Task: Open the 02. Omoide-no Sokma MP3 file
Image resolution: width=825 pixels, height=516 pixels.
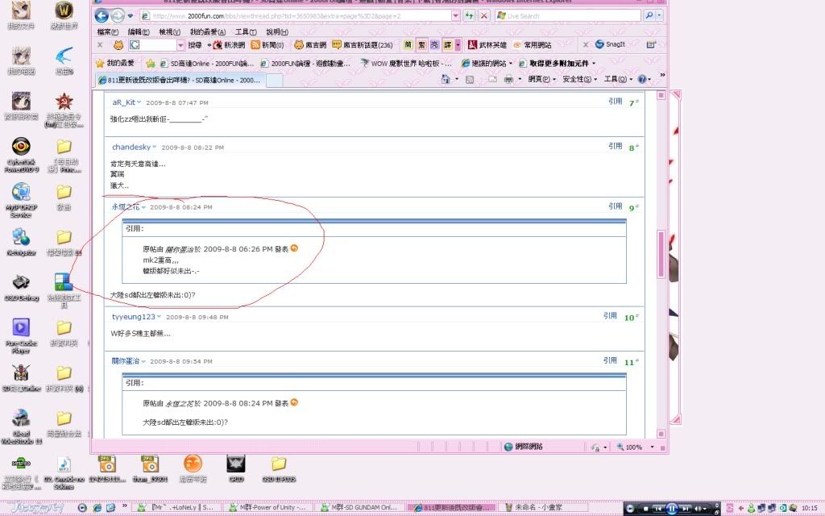Action: 64,472
